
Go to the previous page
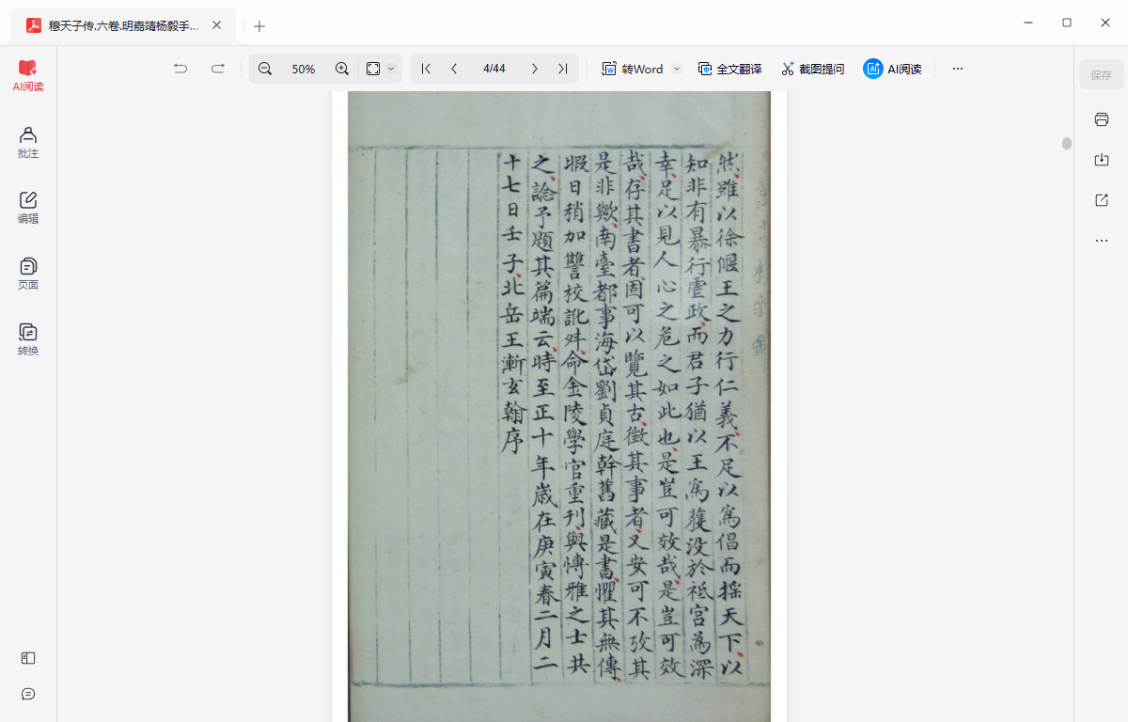[454, 69]
